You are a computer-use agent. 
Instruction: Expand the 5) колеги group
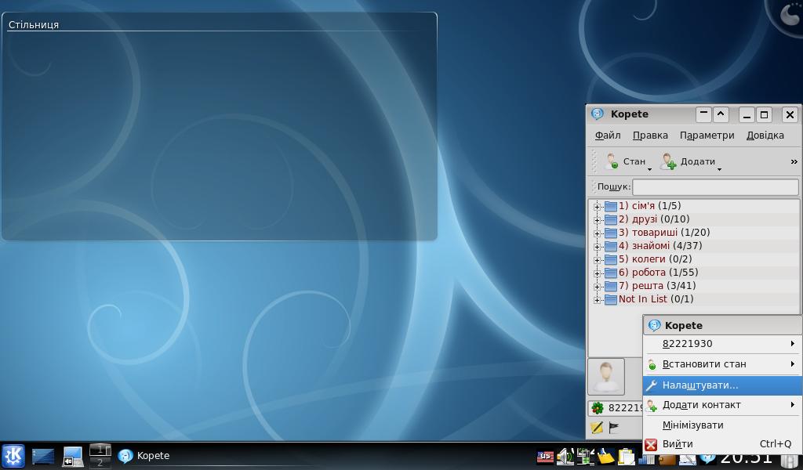click(x=597, y=260)
